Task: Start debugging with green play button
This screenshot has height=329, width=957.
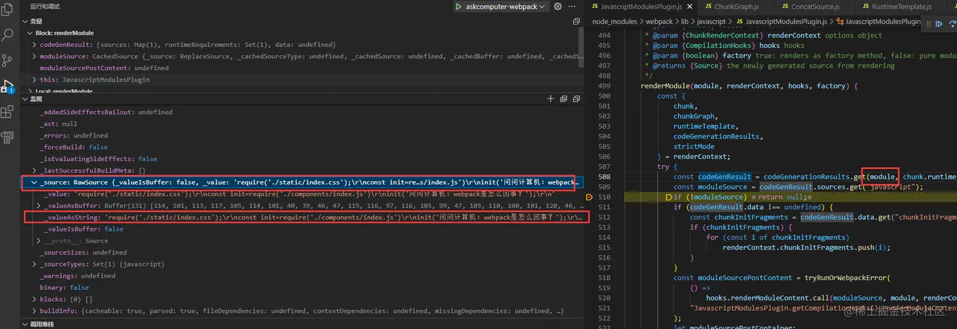Action: tap(458, 6)
